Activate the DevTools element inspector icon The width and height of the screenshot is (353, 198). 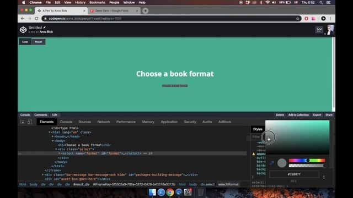click(x=22, y=122)
